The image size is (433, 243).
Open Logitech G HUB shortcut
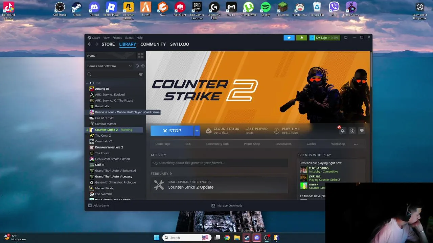tap(214, 10)
